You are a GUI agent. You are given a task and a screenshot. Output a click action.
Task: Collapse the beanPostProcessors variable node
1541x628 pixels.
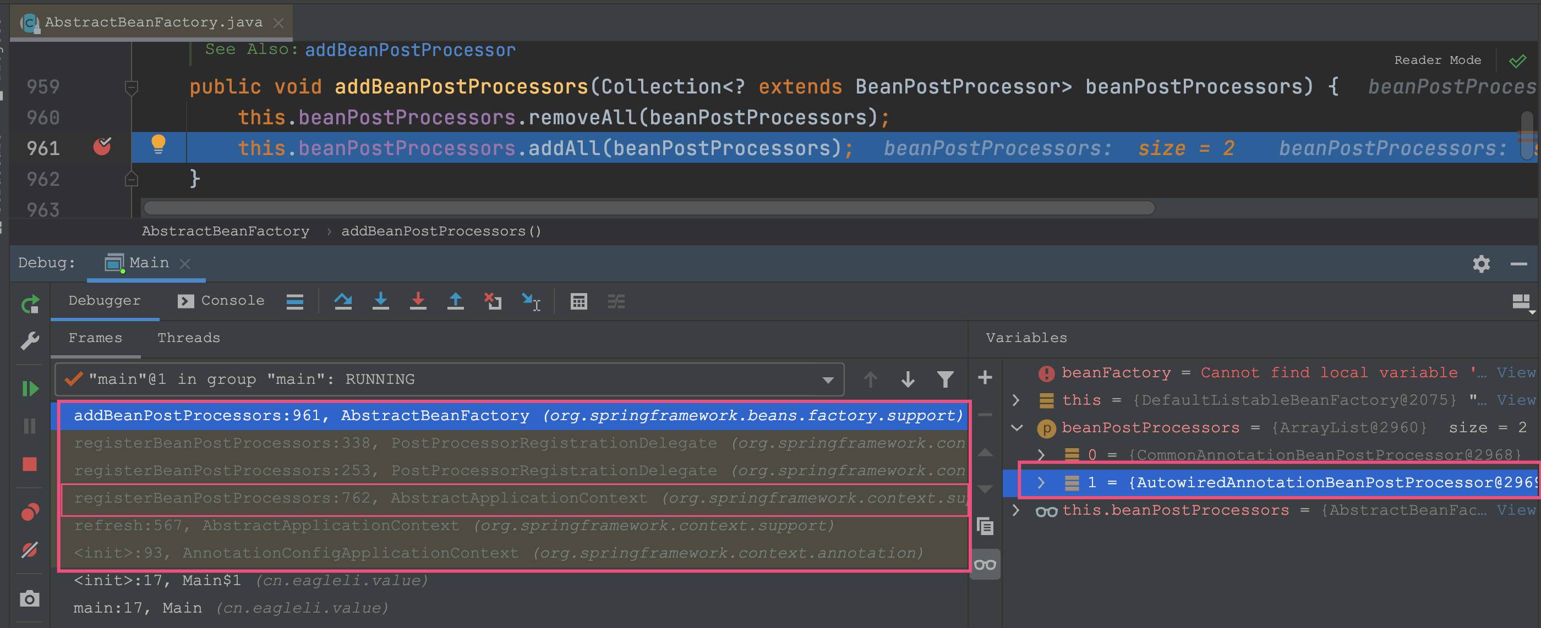(1017, 427)
